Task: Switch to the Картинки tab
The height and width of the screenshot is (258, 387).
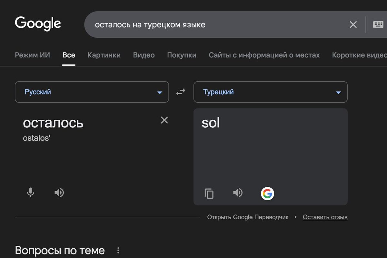Action: point(104,55)
